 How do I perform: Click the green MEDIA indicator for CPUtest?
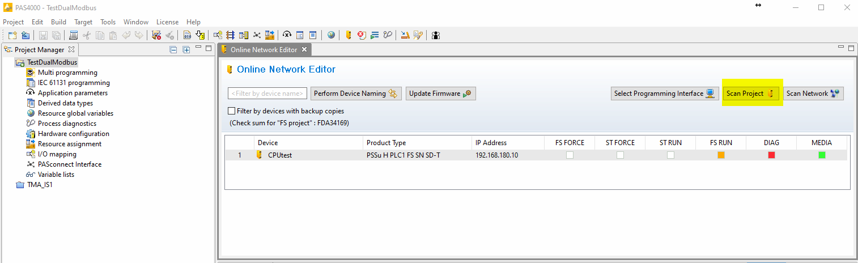(822, 155)
